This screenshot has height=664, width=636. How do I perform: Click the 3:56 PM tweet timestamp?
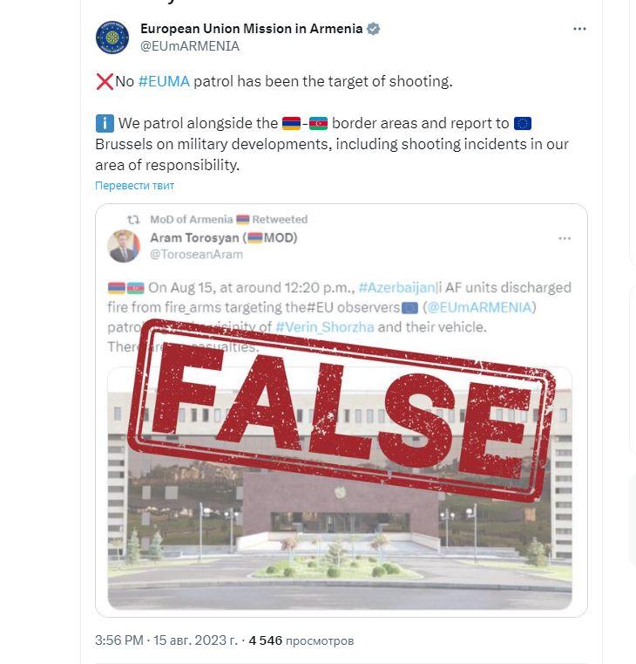(x=118, y=640)
